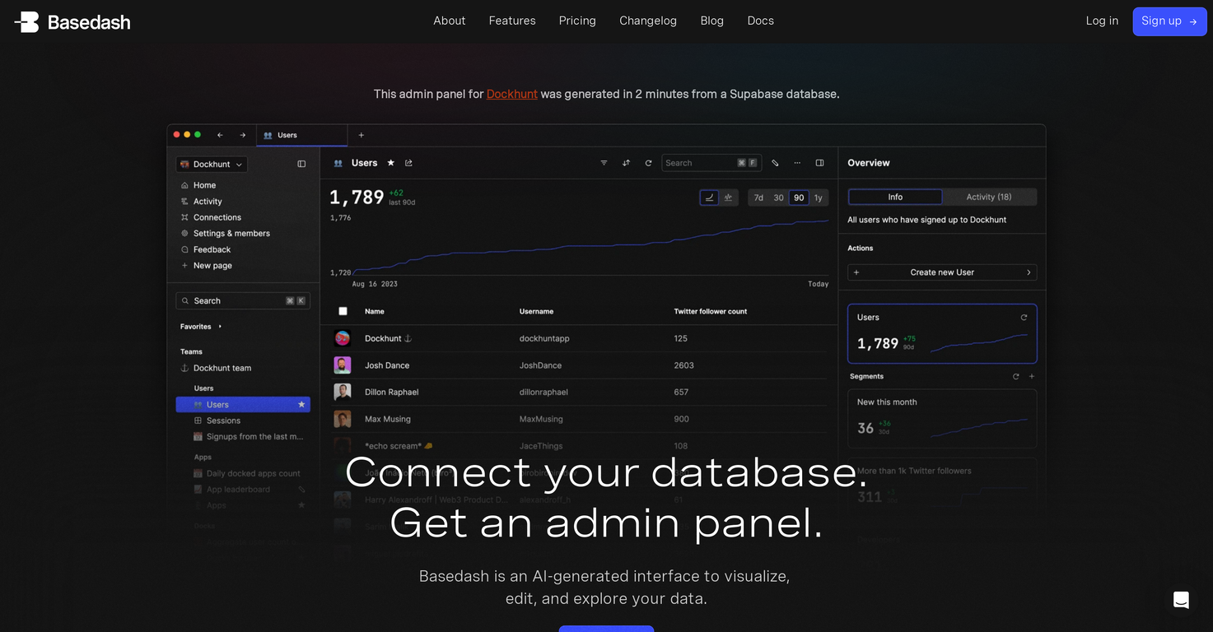Image resolution: width=1213 pixels, height=632 pixels.
Task: Collapse the left sidebar with panel icon
Action: coord(301,165)
